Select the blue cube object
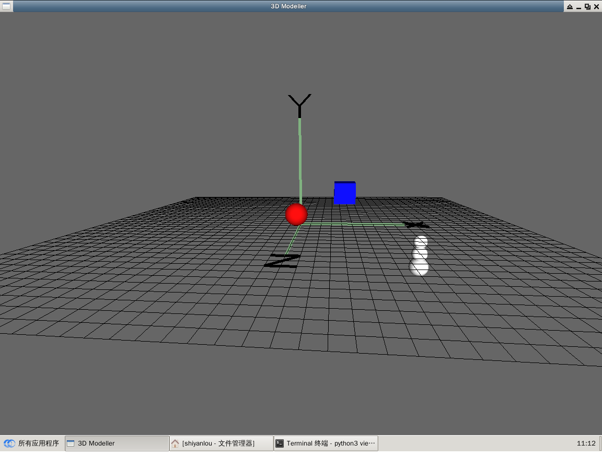Screen dimensions: 602x468 tap(345, 193)
